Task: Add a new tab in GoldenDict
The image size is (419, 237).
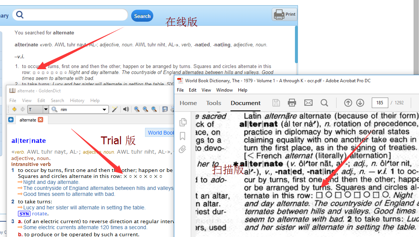Action: click(11, 120)
